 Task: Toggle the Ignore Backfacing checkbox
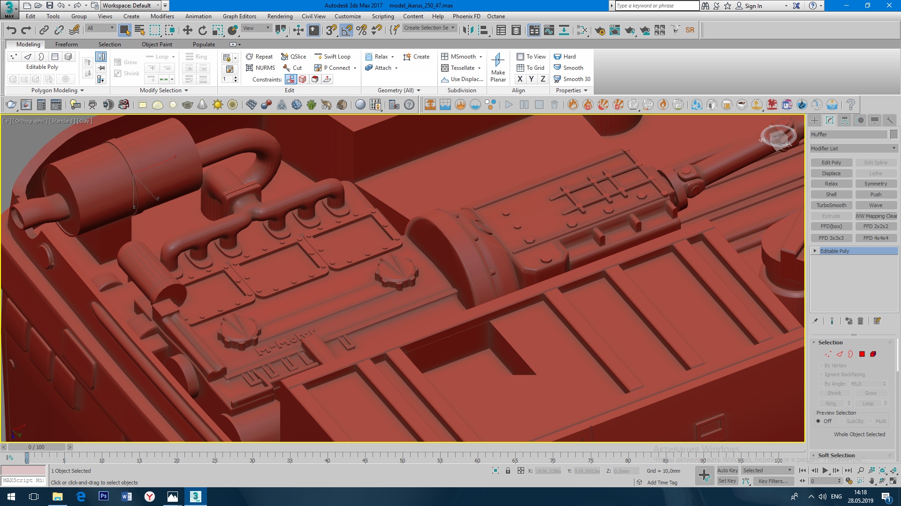point(821,374)
